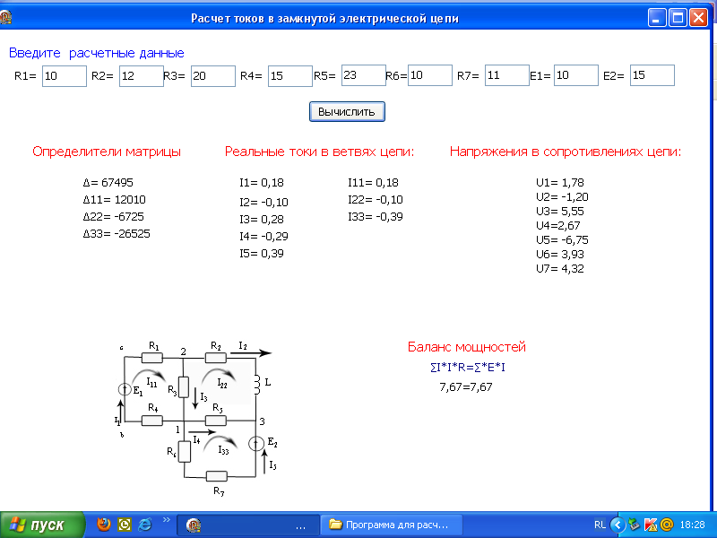Click the Kaspersky tray icon
The image size is (717, 538).
coord(651,525)
